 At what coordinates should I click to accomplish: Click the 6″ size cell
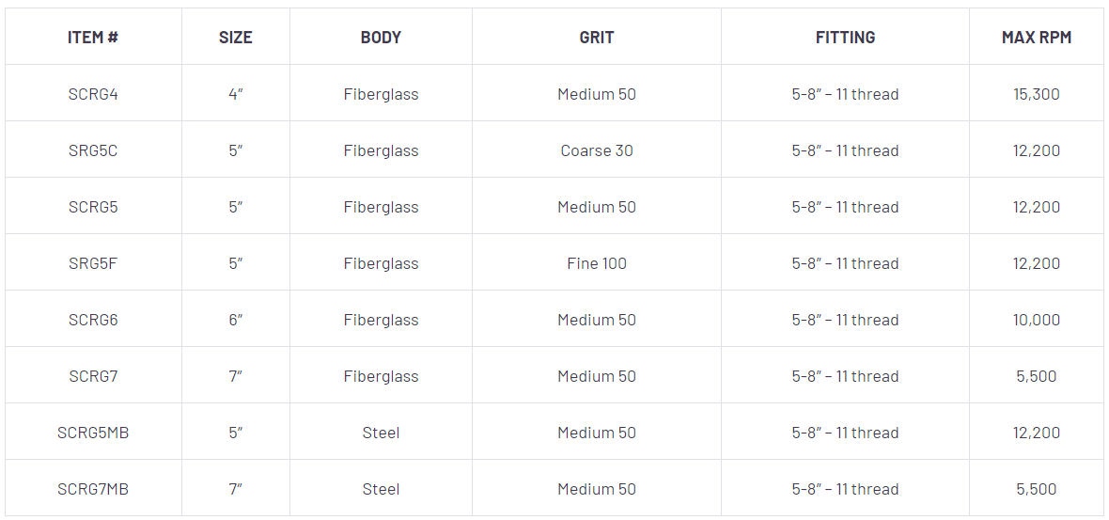point(235,320)
